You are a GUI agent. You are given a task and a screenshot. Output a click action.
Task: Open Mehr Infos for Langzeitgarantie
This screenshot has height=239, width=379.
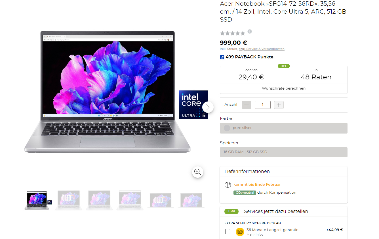pos(255,234)
